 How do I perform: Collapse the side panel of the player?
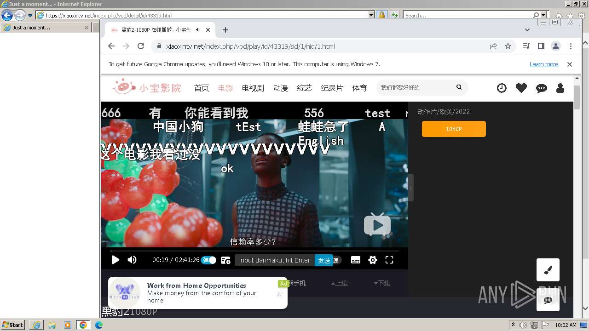click(410, 188)
